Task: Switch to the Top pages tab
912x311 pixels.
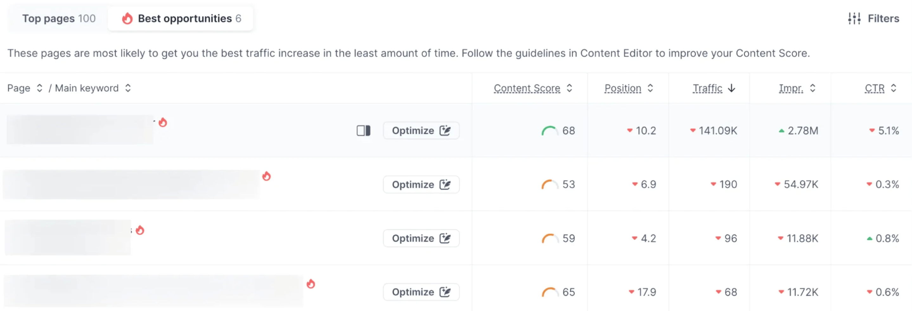Action: click(x=59, y=18)
